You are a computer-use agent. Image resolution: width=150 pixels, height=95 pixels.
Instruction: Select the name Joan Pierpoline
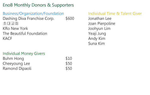coord(102,24)
